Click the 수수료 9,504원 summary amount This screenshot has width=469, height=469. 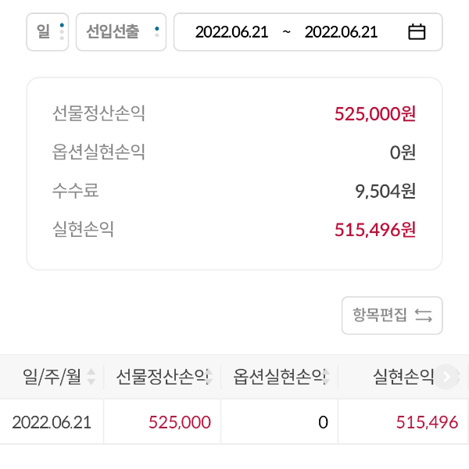coord(385,191)
